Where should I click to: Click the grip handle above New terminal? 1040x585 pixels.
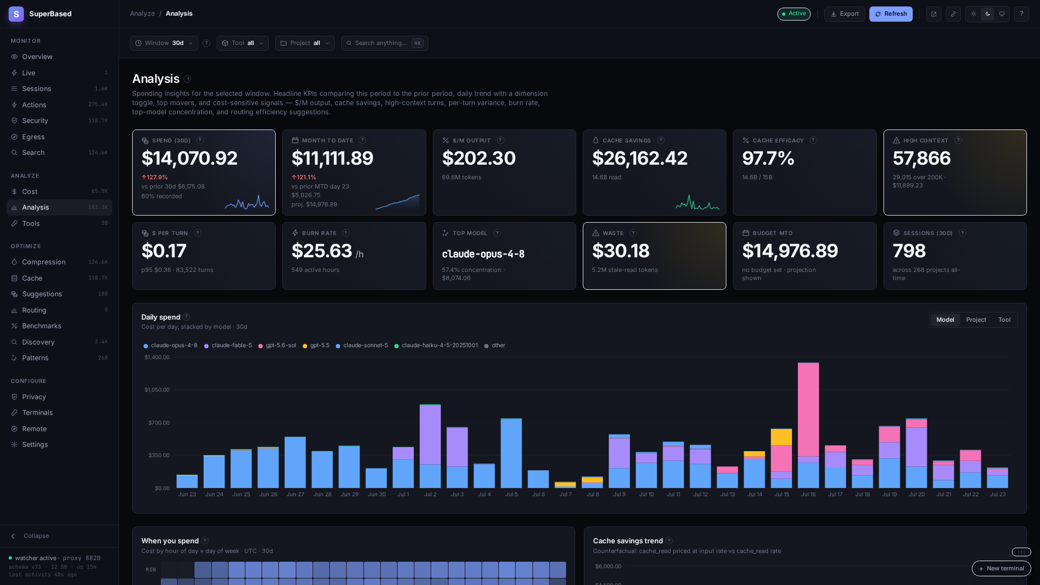tap(1021, 552)
